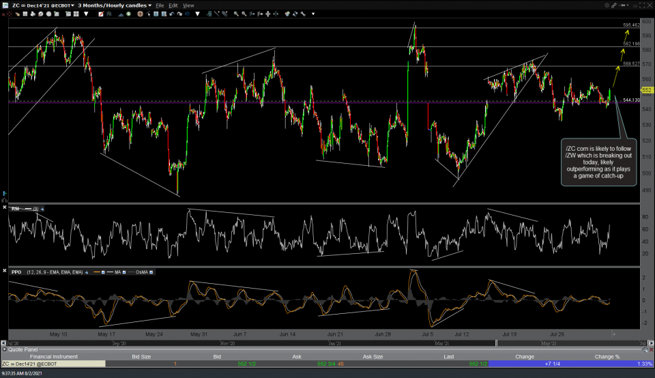Click the zoom out magnifier icon
The image size is (655, 378).
244,14
